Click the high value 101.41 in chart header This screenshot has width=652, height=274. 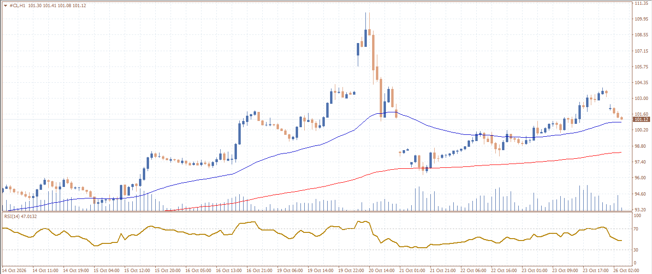click(x=50, y=5)
